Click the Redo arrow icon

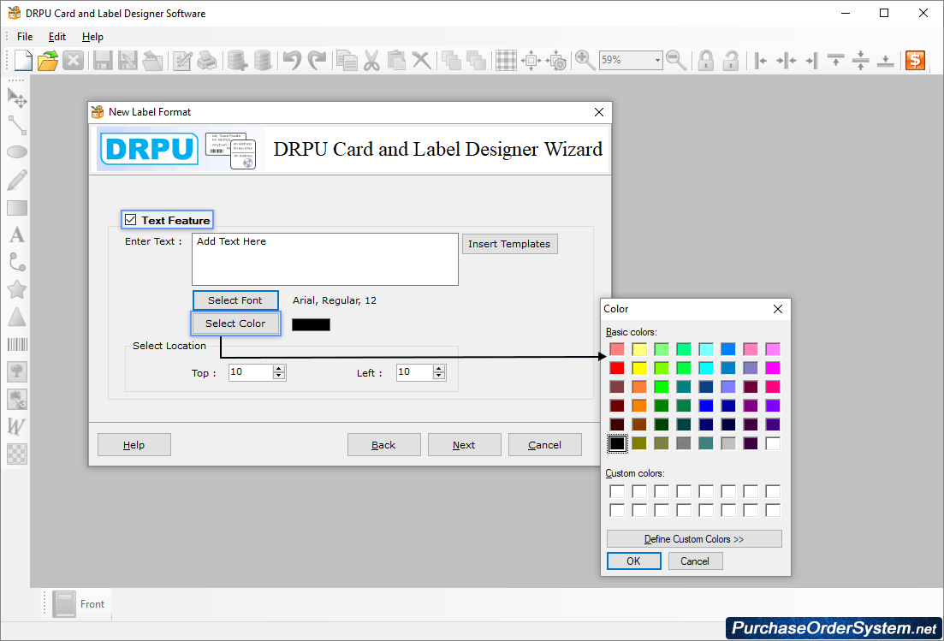[317, 60]
